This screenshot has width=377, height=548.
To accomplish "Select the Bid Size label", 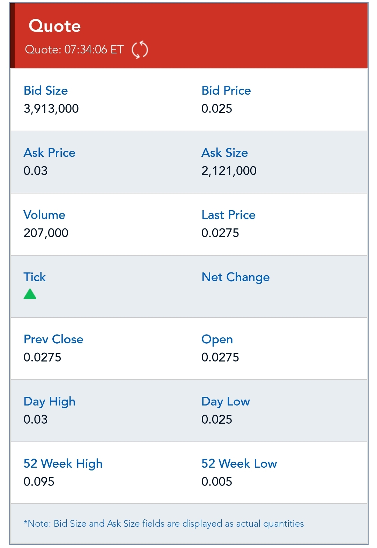I will pos(46,90).
